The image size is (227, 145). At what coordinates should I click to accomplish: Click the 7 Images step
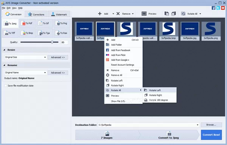[x=107, y=135]
